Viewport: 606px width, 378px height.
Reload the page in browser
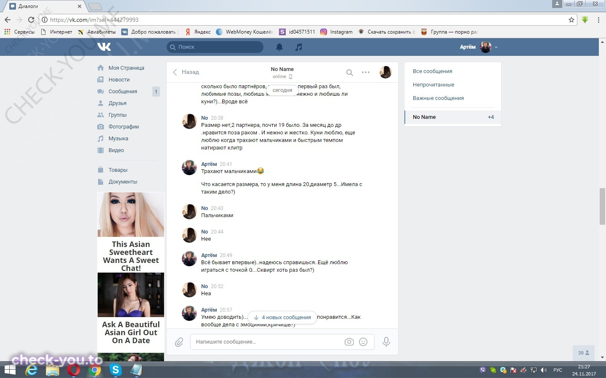pyautogui.click(x=31, y=20)
